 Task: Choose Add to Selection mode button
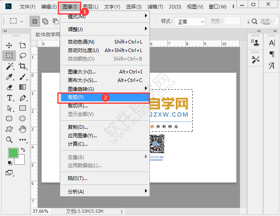(x=45, y=21)
